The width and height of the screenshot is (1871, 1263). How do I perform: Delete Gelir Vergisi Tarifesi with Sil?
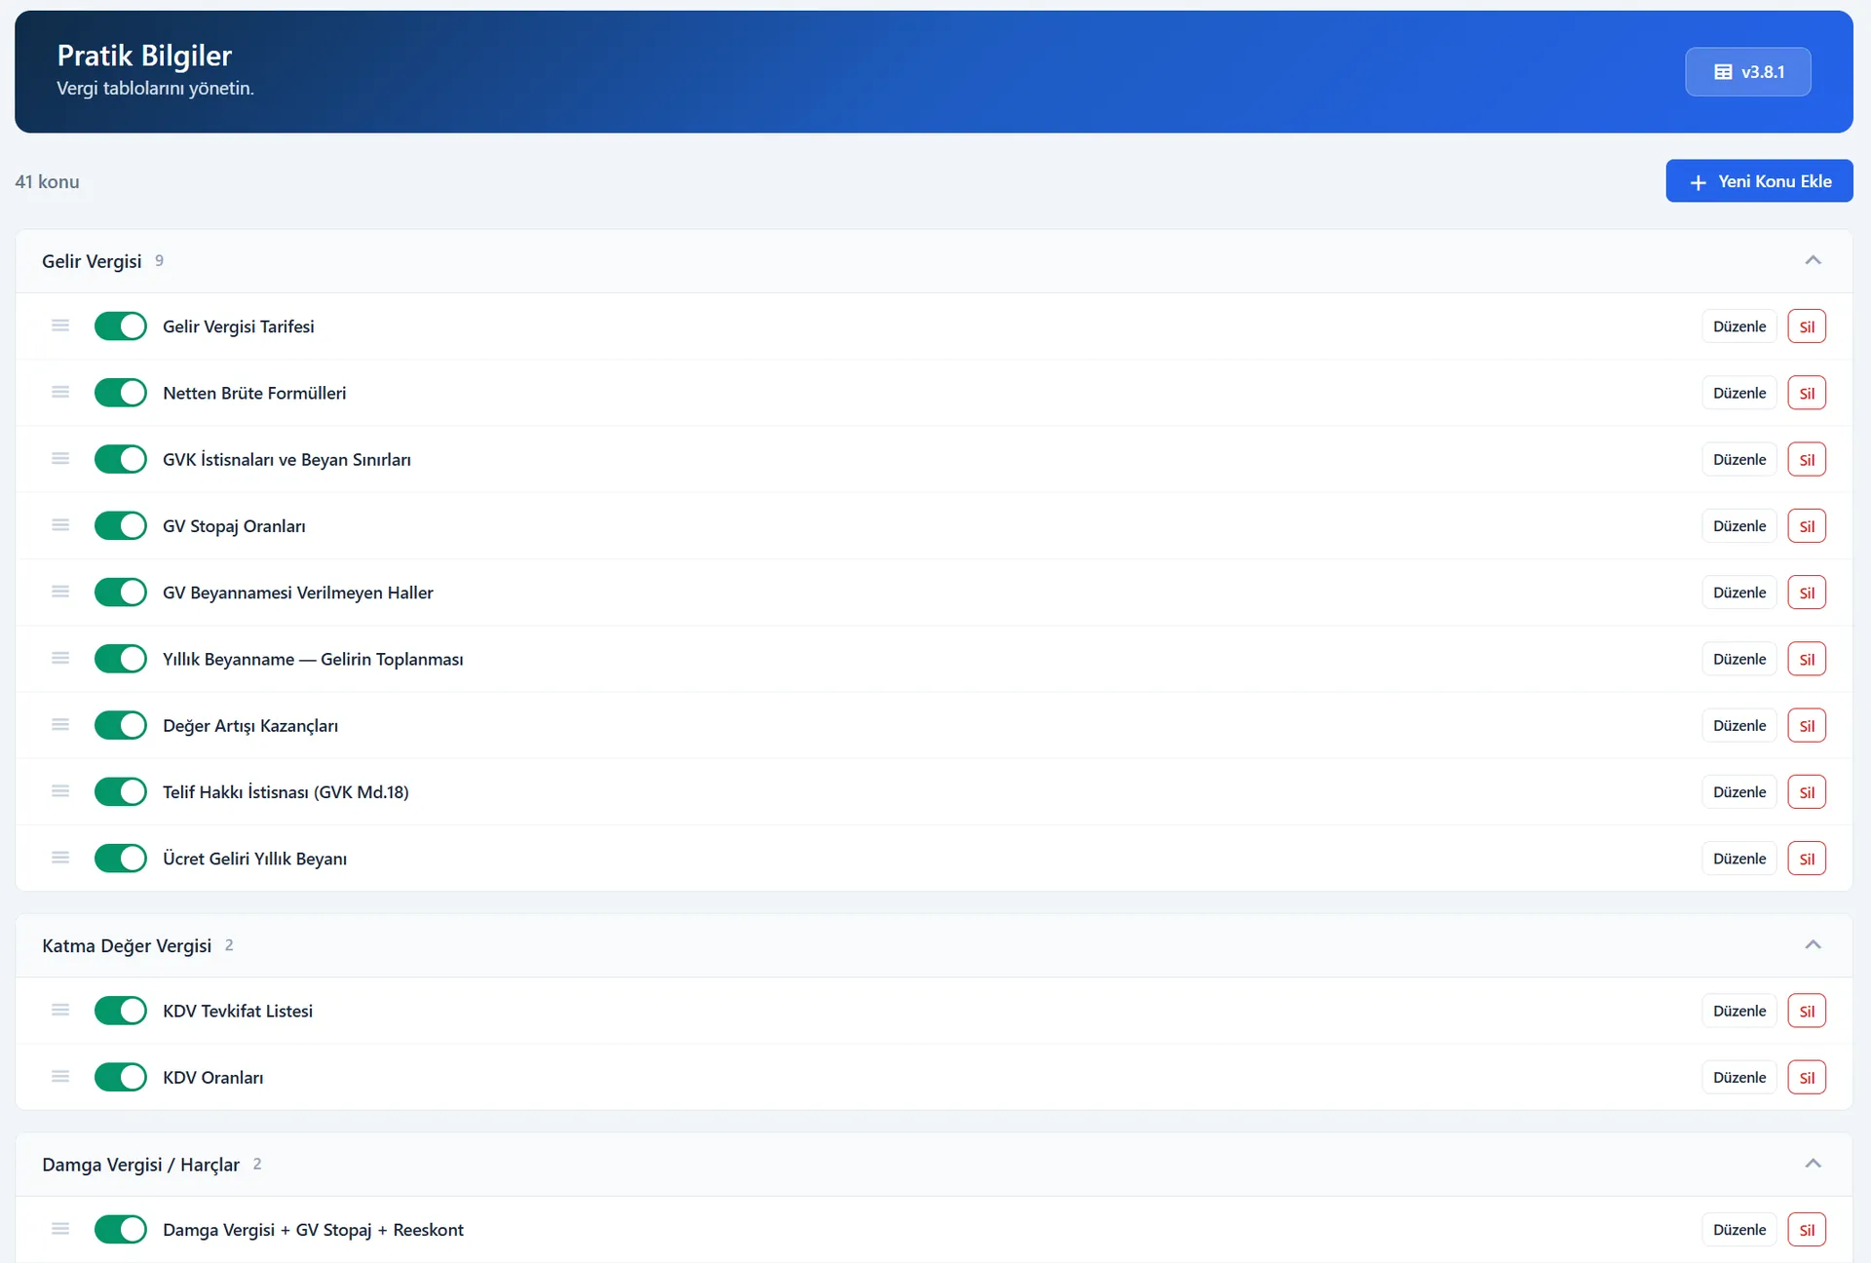[1807, 326]
